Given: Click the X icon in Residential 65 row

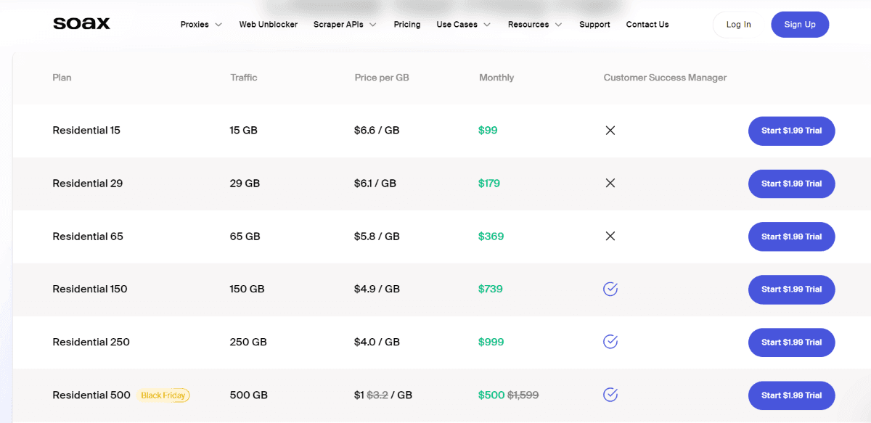Looking at the screenshot, I should click(x=610, y=237).
